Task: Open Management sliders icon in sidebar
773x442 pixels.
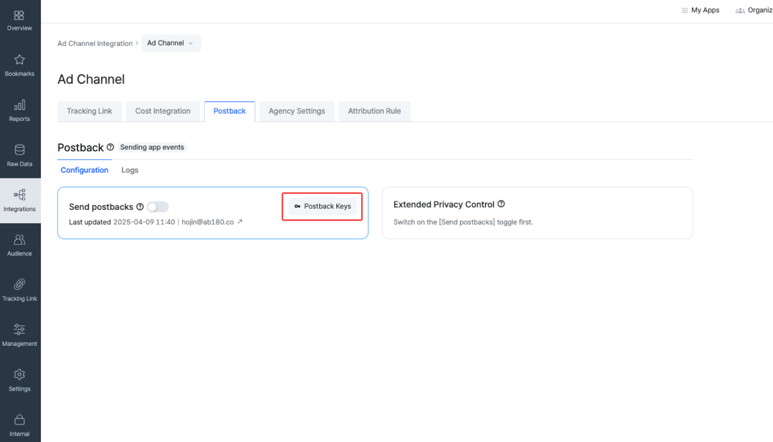Action: click(x=19, y=330)
